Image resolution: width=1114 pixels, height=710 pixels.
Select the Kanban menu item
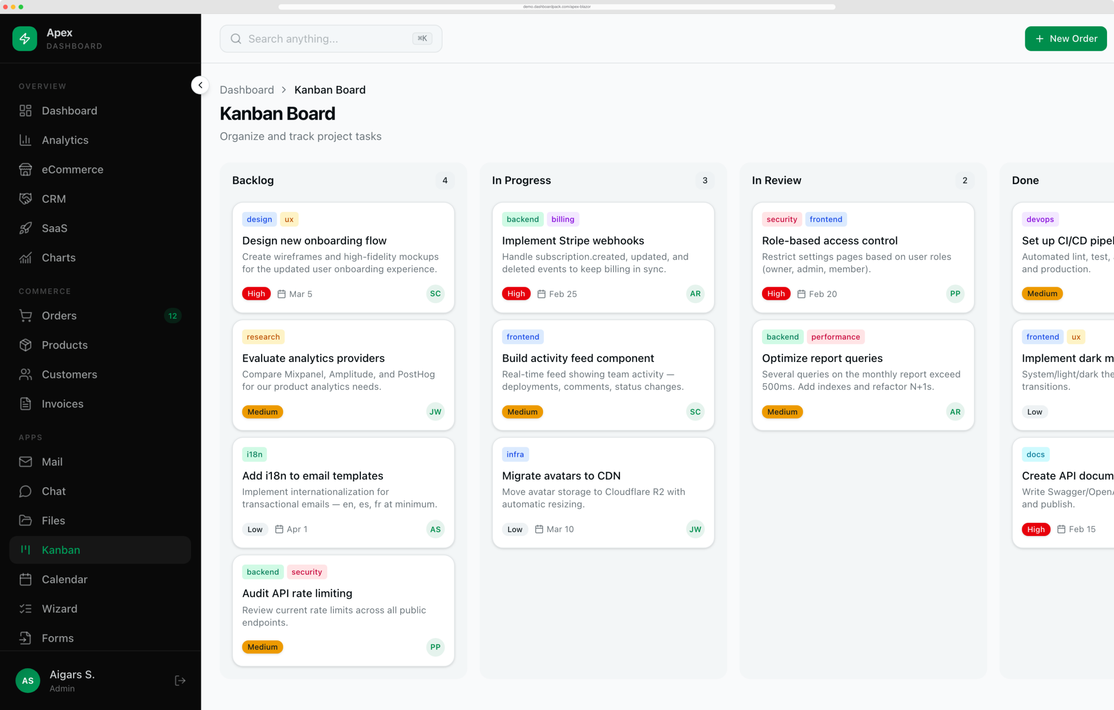point(100,549)
